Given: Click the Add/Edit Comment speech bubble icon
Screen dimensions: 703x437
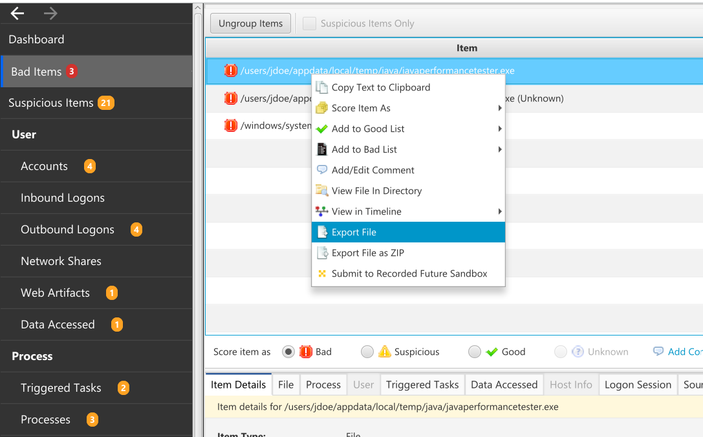Looking at the screenshot, I should (x=321, y=170).
